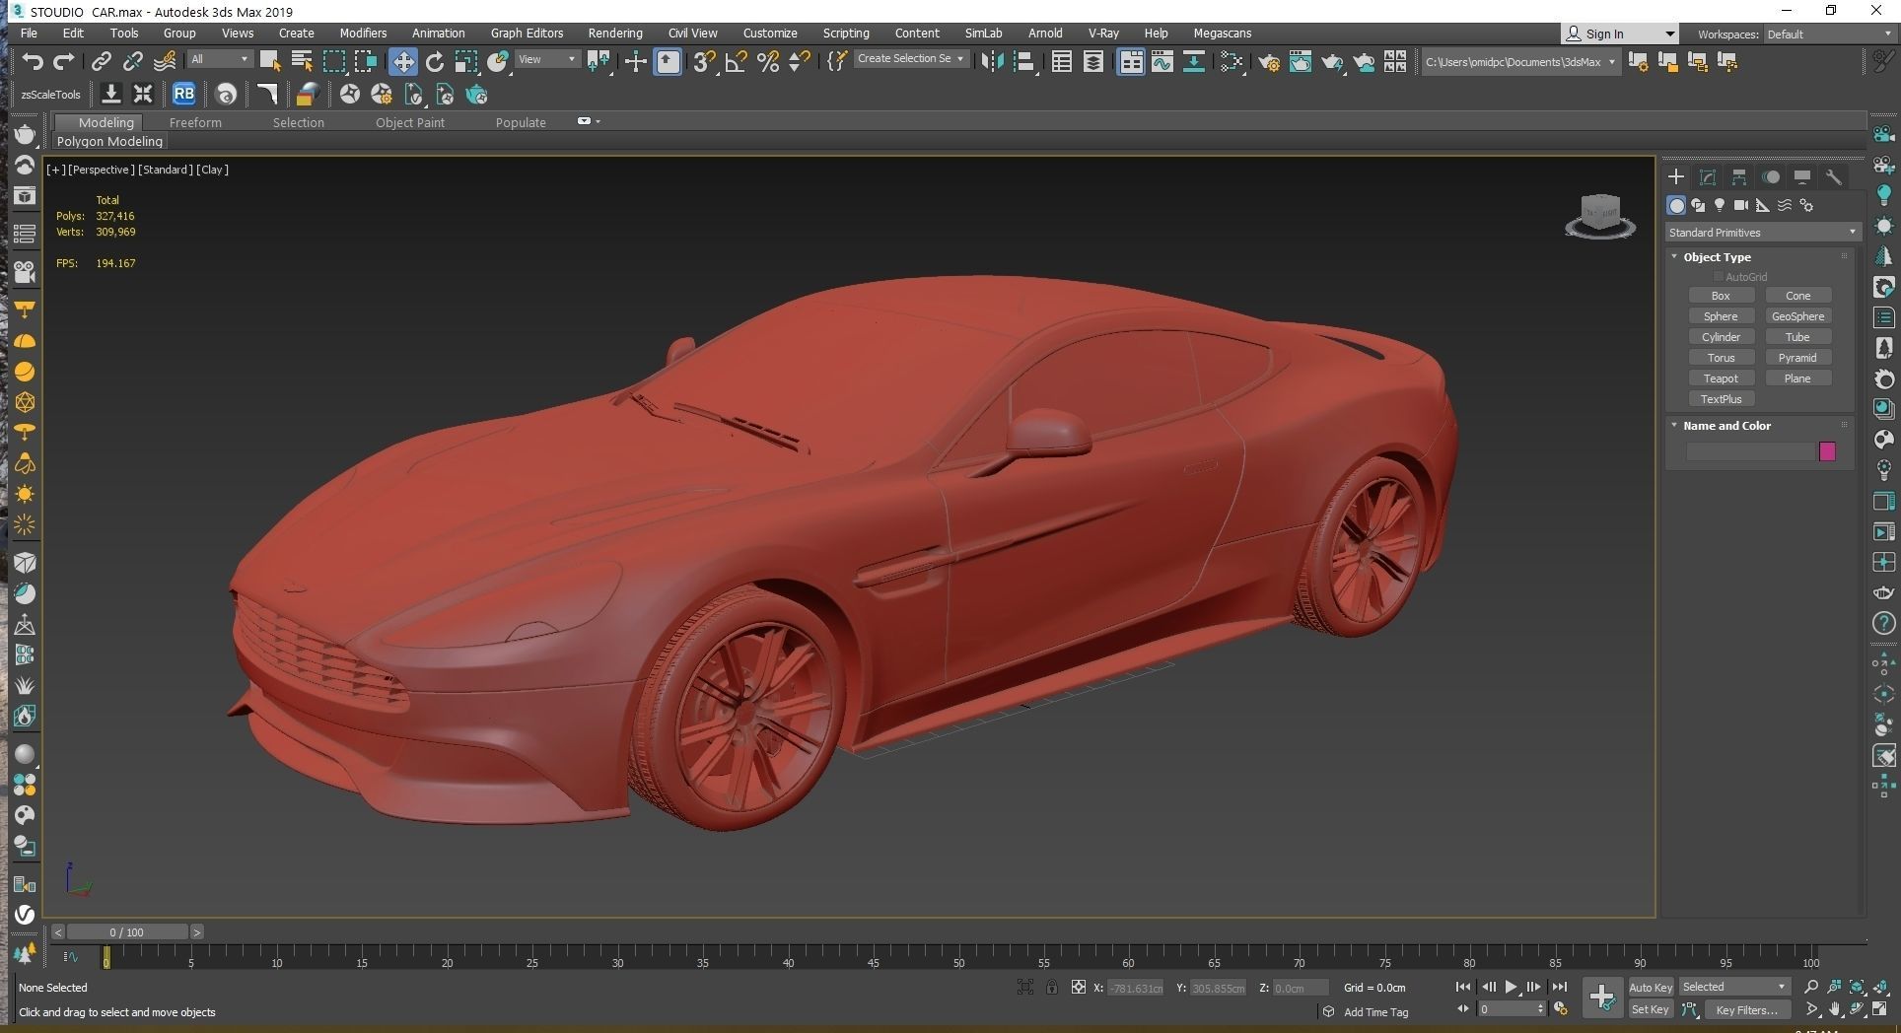Click Zoom Extents All Selected icon

1857,987
